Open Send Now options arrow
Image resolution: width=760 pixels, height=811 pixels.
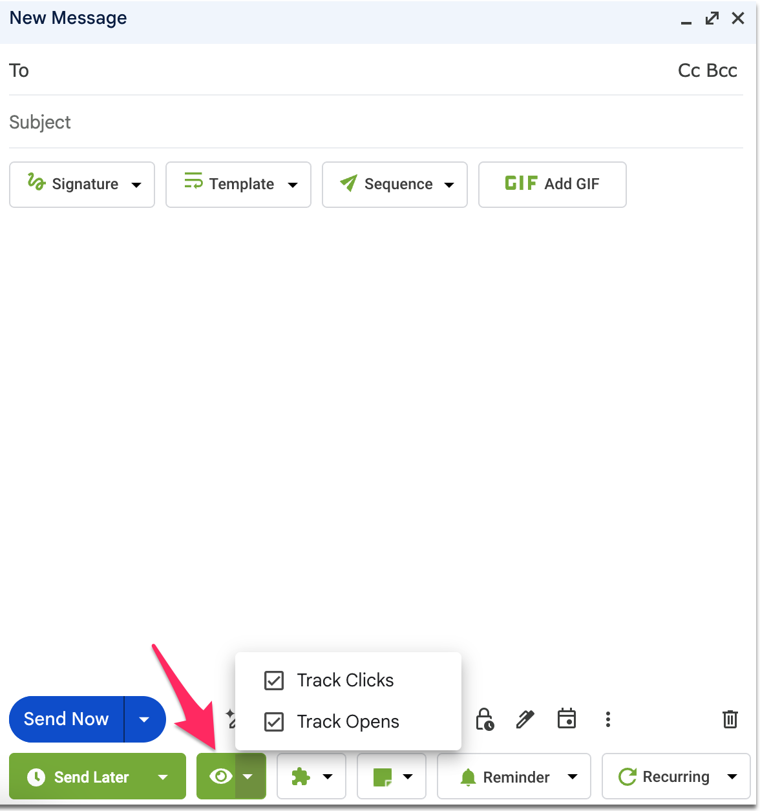click(x=144, y=719)
